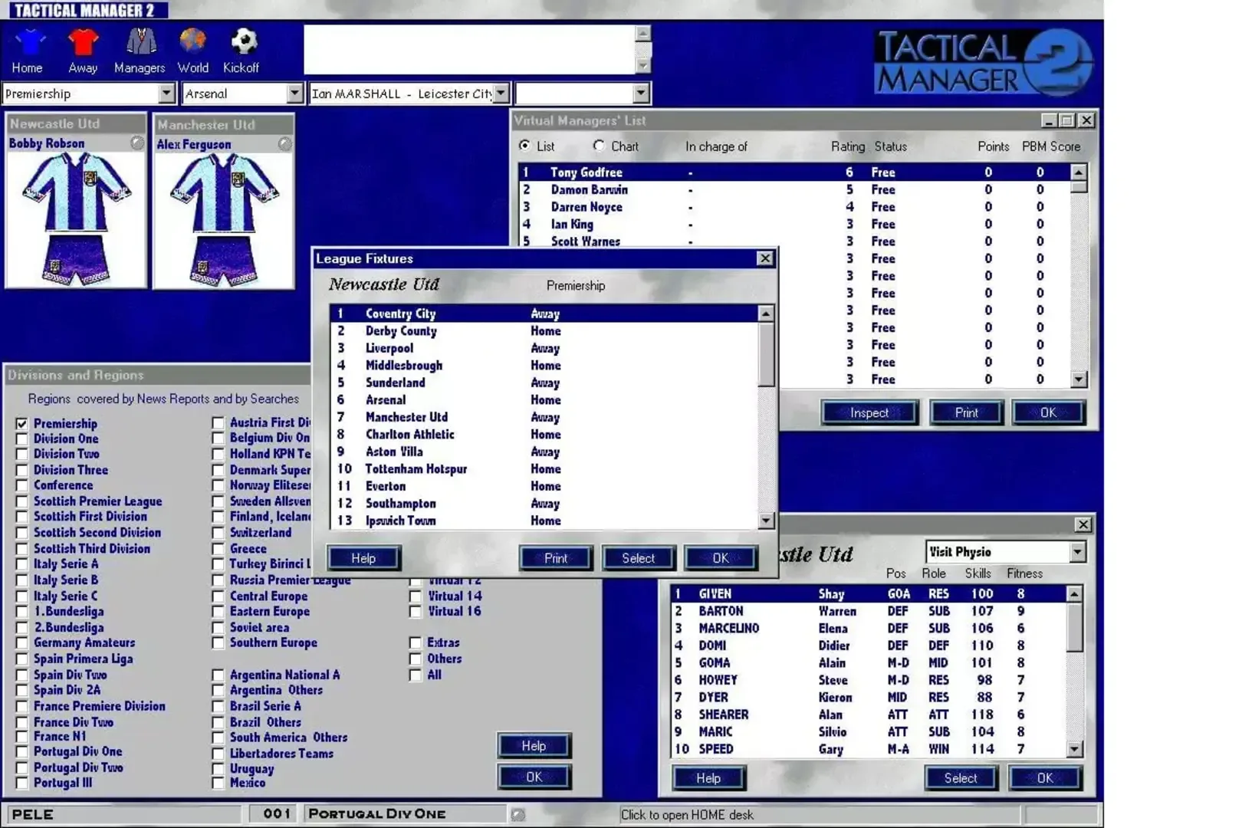Enable the Scottish Premier League checkbox
Image resolution: width=1242 pixels, height=828 pixels.
pos(21,502)
